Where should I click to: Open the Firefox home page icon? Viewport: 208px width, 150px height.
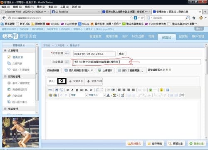coord(194,18)
